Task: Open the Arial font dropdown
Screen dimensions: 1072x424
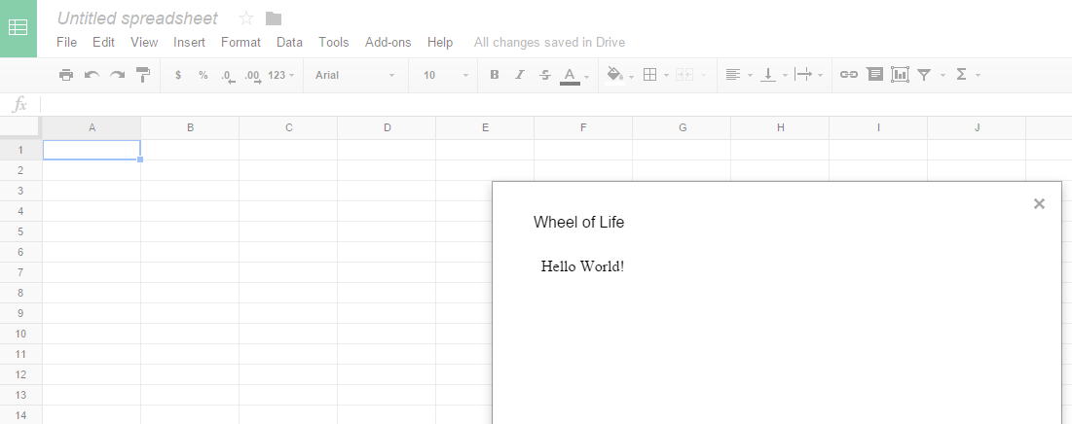Action: pyautogui.click(x=354, y=75)
